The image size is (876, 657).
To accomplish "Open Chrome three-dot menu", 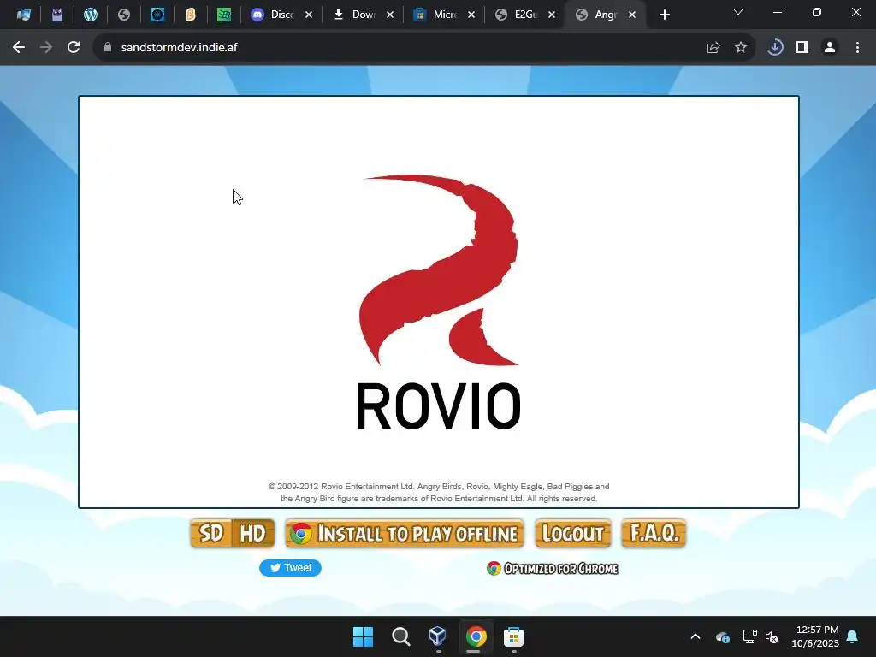I will pos(857,48).
